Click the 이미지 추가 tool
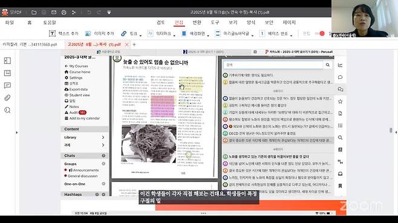 [99, 33]
